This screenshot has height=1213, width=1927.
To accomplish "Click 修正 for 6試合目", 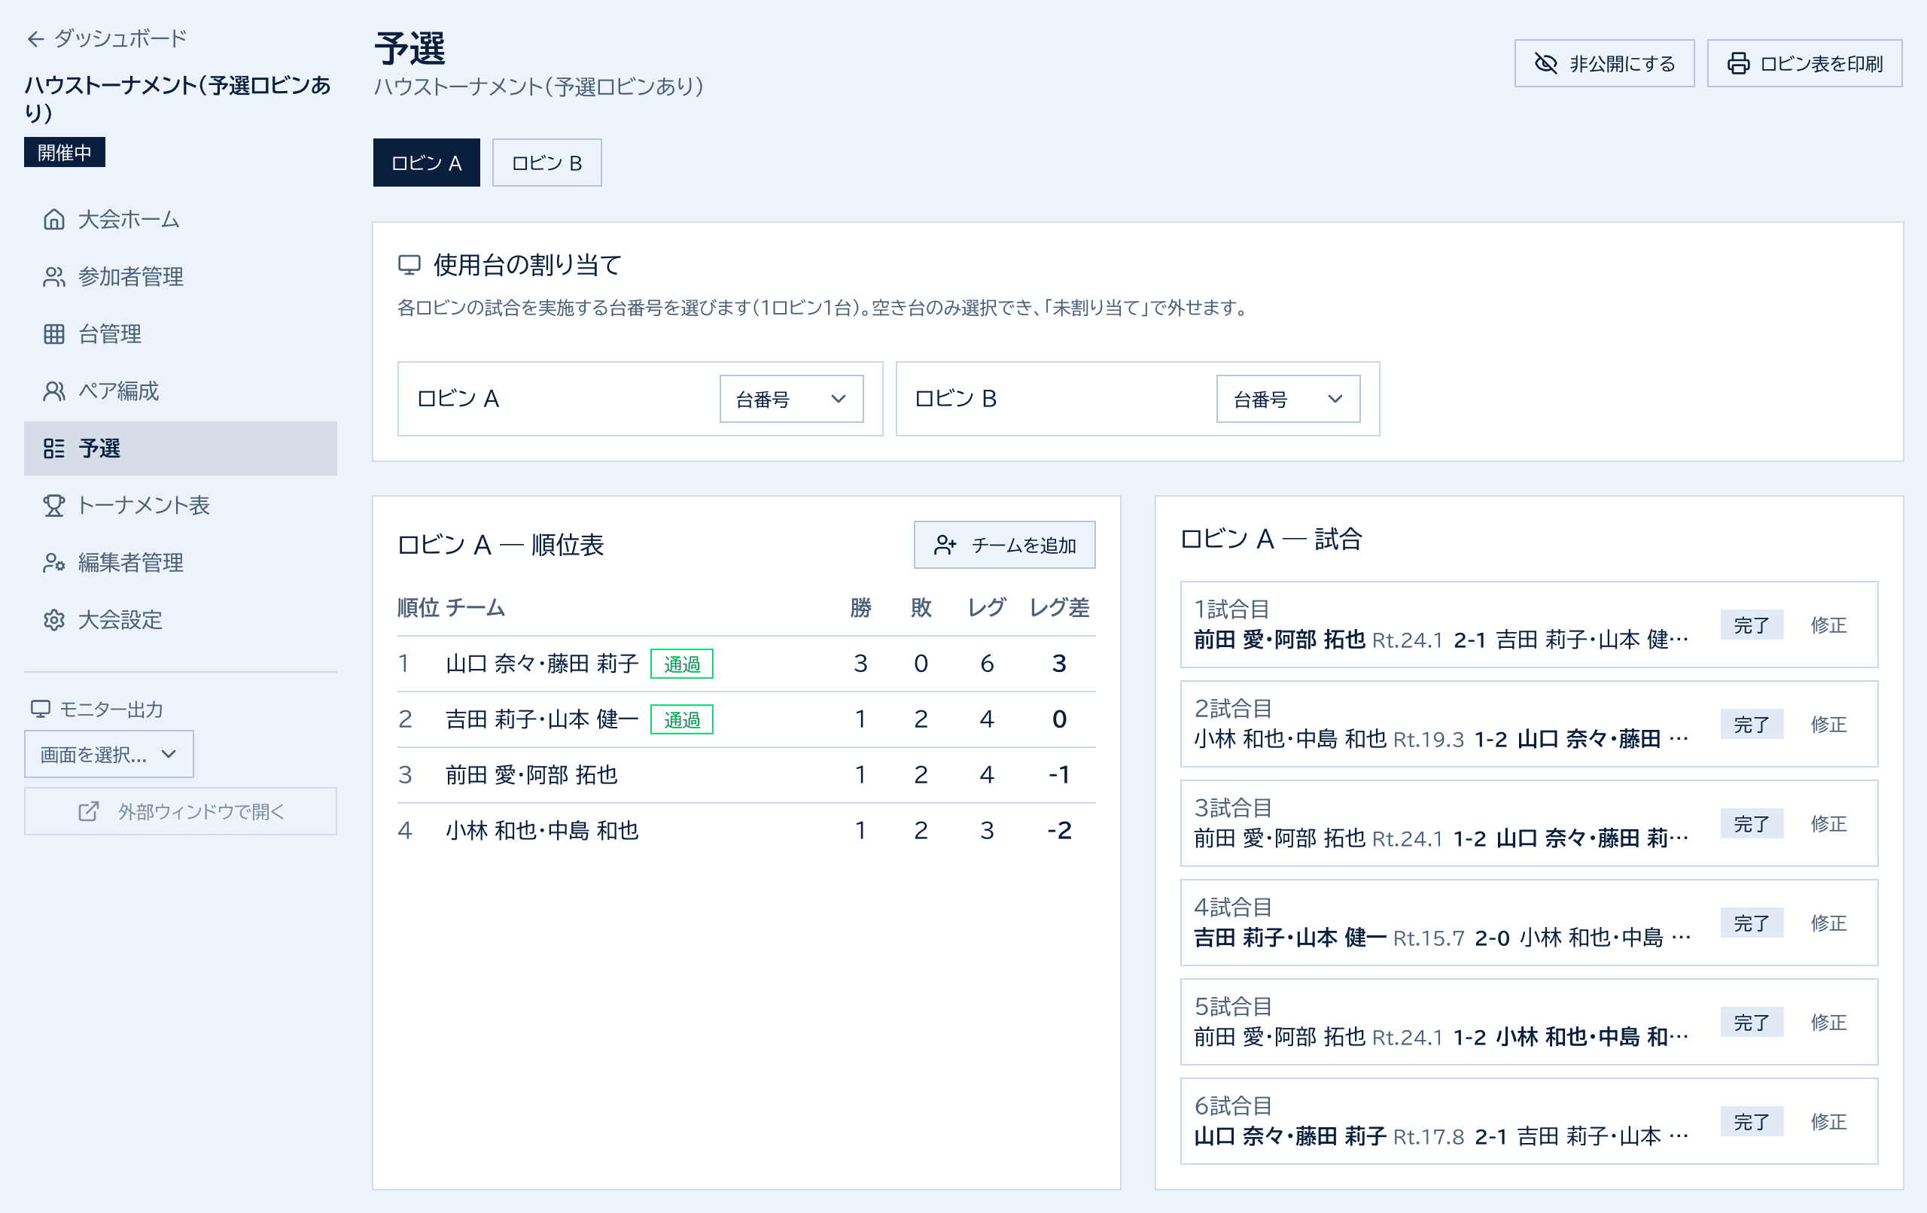I will coord(1828,1121).
